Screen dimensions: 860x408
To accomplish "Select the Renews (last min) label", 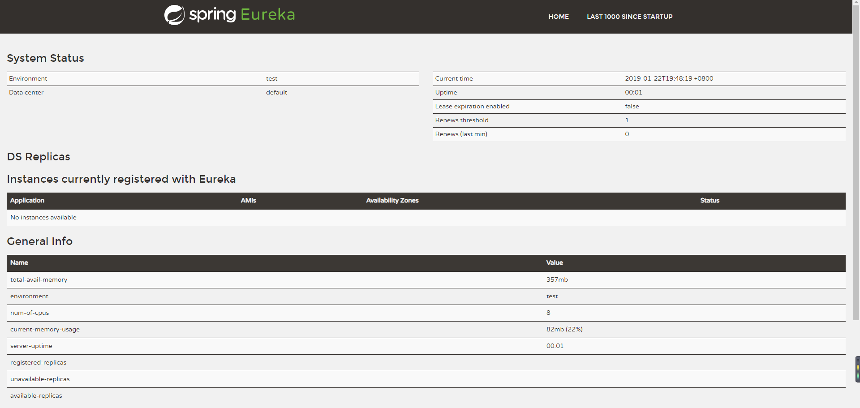I will pyautogui.click(x=461, y=134).
